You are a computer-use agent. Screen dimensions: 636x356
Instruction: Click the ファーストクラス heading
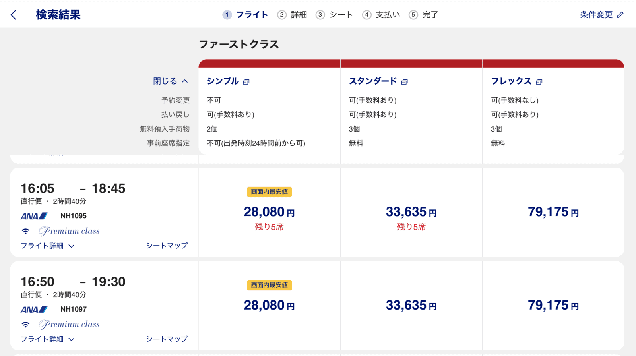(238, 44)
